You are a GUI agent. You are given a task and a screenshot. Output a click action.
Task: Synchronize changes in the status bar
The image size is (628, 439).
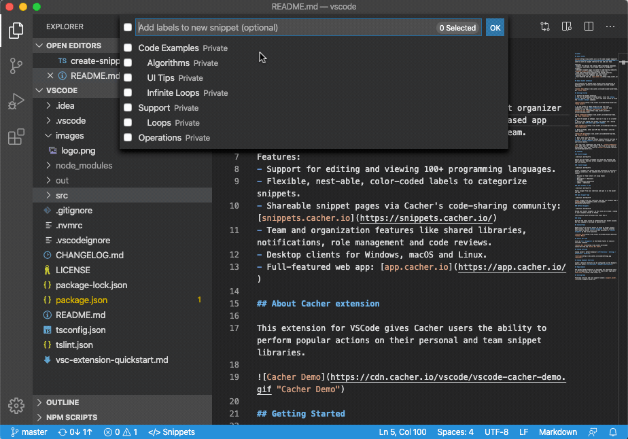pos(75,432)
